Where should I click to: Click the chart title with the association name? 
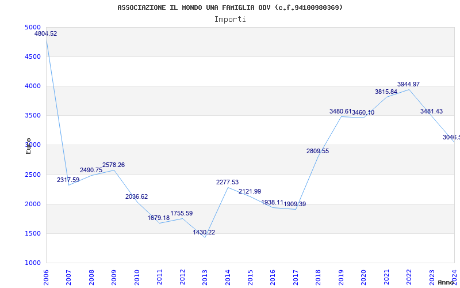pos(230,7)
